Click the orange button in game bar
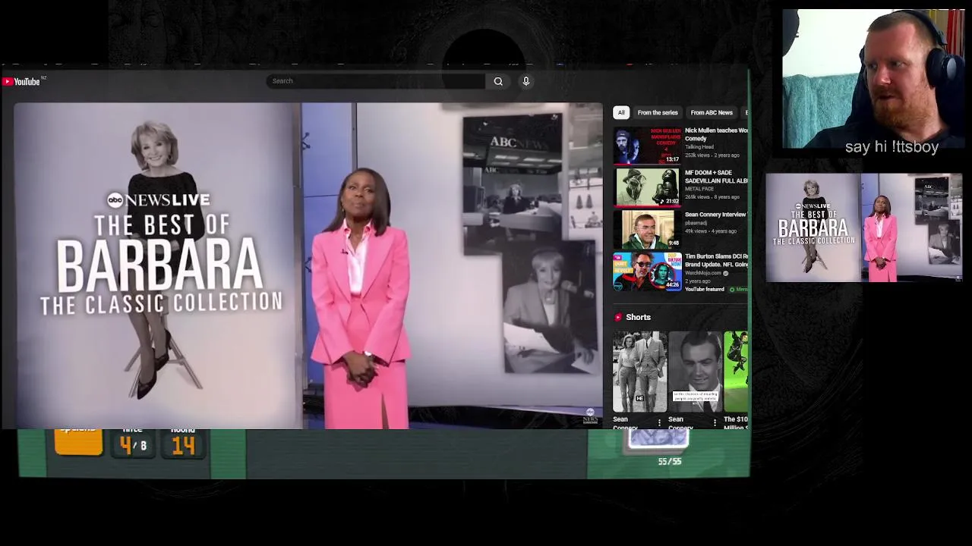This screenshot has width=972, height=546. pos(79,441)
